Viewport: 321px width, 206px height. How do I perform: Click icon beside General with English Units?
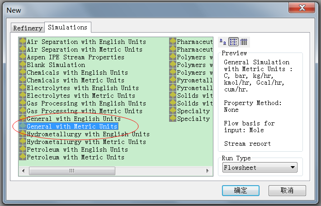point(23,119)
